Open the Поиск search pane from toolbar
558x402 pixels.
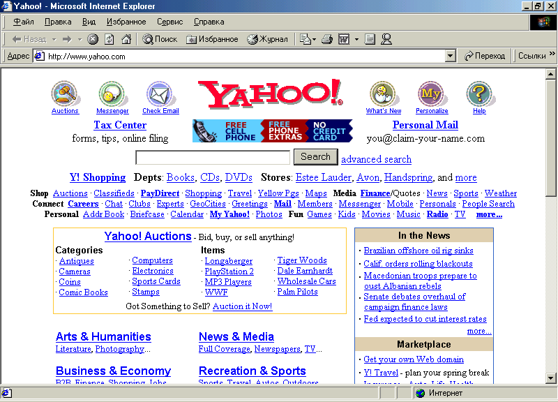(x=160, y=39)
